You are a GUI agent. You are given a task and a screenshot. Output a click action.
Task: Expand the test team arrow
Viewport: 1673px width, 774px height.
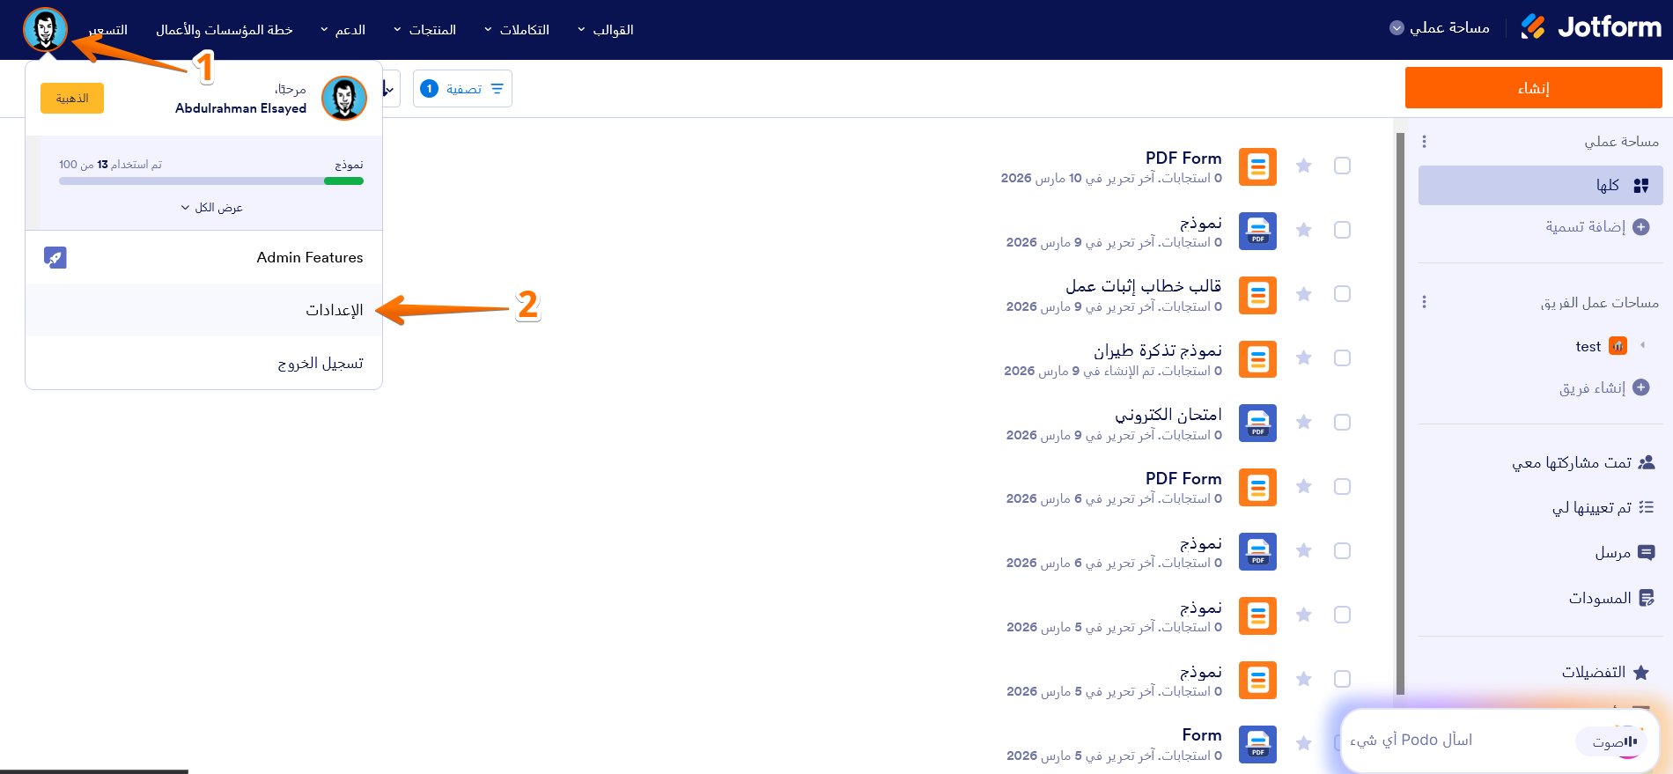(x=1642, y=345)
